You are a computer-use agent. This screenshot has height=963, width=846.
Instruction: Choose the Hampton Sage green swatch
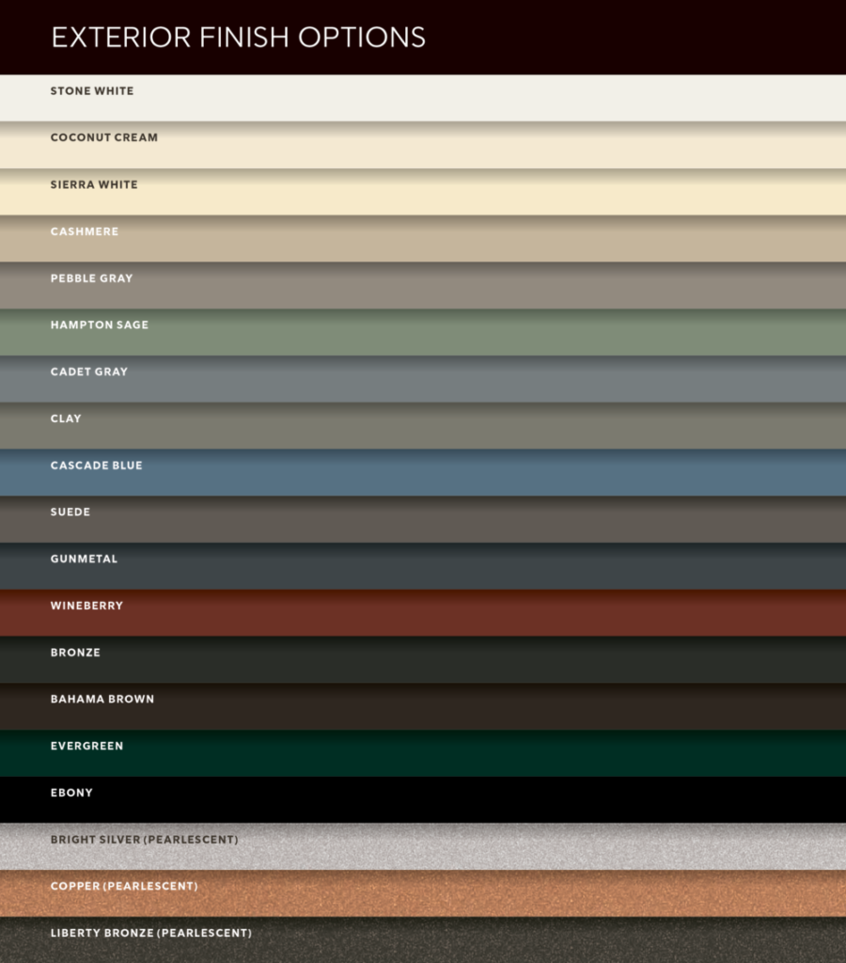[423, 332]
